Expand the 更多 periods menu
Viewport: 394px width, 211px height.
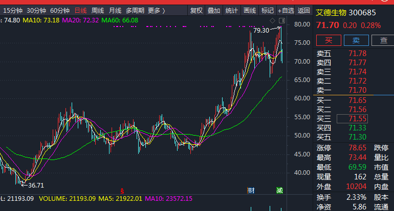[157, 11]
